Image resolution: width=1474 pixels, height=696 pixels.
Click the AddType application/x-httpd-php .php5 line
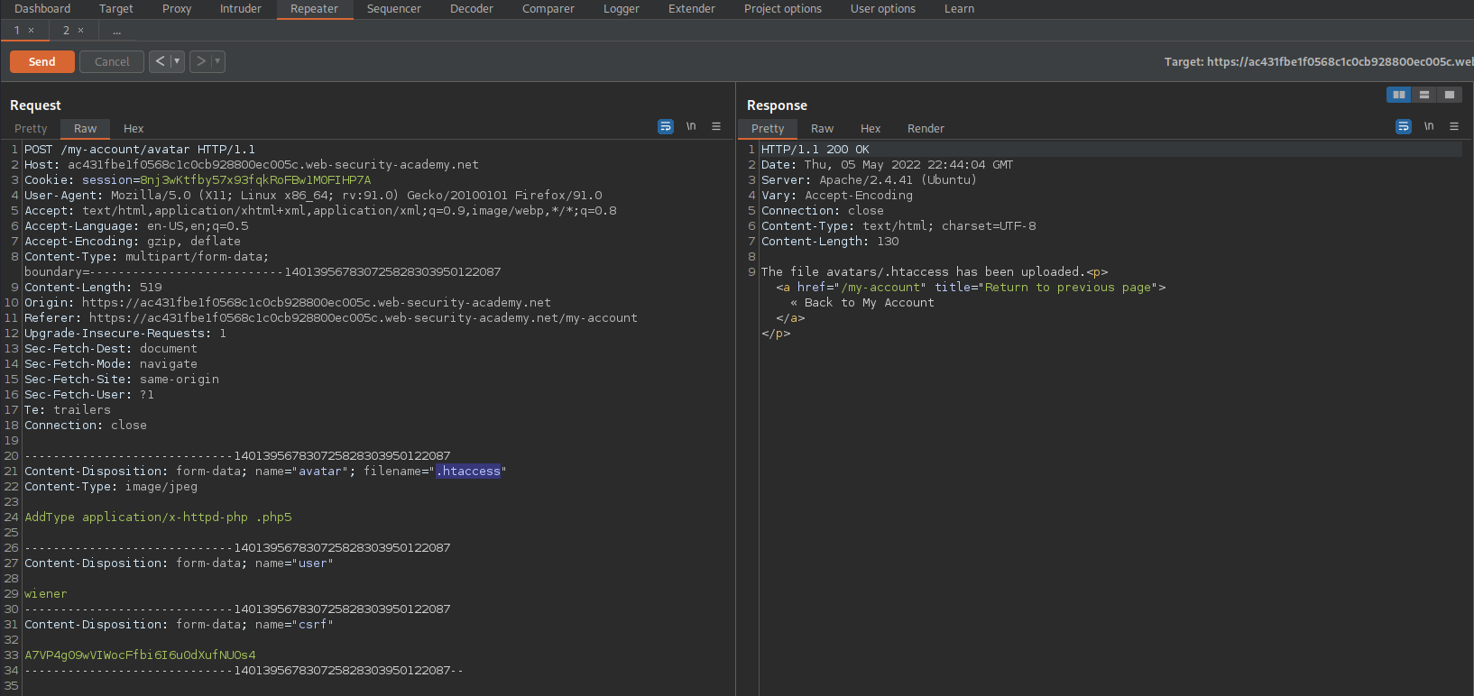(x=158, y=517)
